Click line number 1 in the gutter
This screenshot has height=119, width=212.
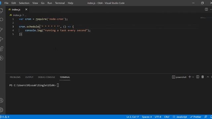point(13,19)
